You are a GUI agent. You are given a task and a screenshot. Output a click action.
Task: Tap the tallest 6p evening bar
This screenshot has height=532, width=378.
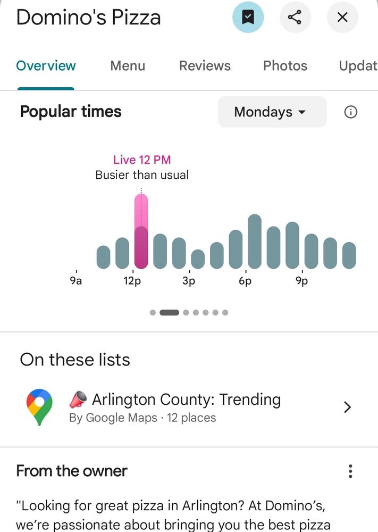pos(255,241)
